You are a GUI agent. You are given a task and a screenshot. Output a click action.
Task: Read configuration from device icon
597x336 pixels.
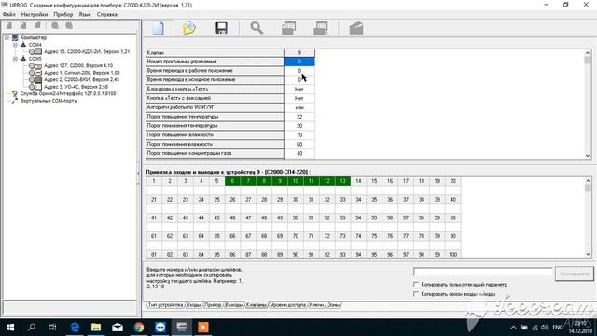pos(289,28)
